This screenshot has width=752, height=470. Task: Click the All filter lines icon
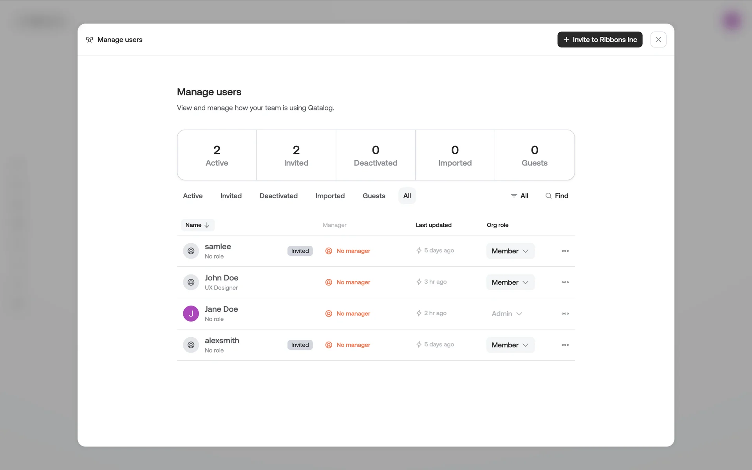click(x=513, y=196)
